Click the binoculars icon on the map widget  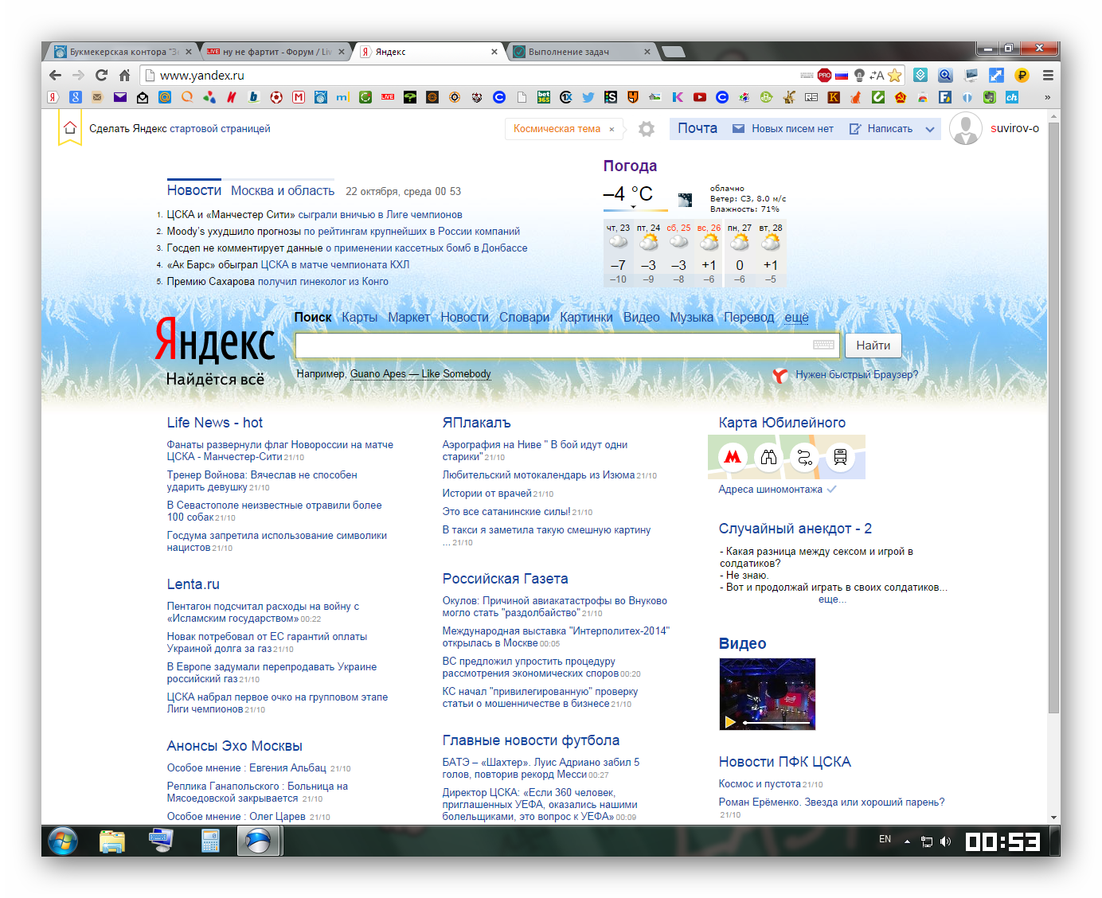[768, 457]
